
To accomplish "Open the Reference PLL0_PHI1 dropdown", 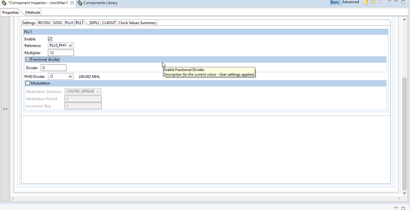I will pos(61,46).
